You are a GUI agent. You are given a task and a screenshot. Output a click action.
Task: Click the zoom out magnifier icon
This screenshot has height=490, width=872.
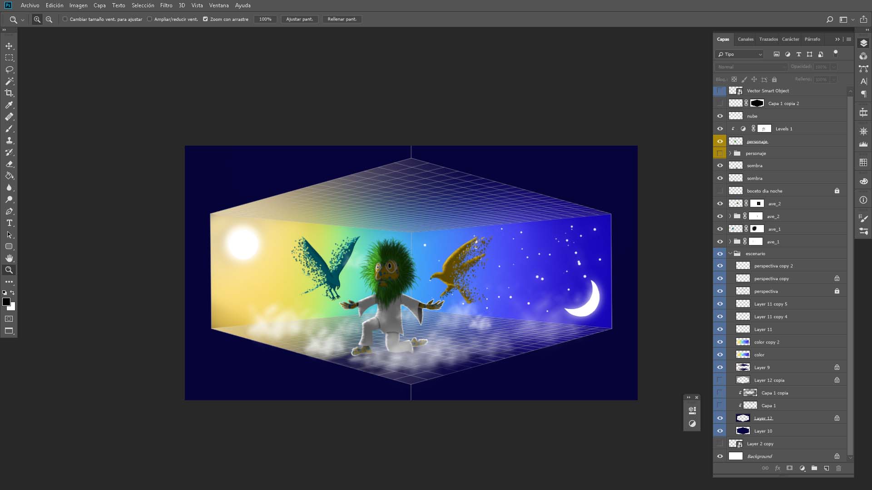[x=49, y=20]
